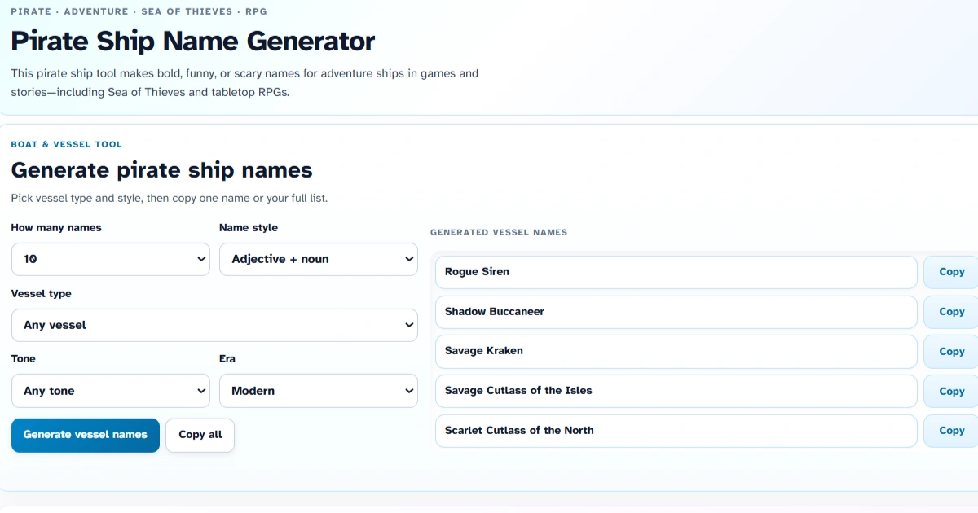Select Savage Cutlass of the Isles text

click(518, 391)
